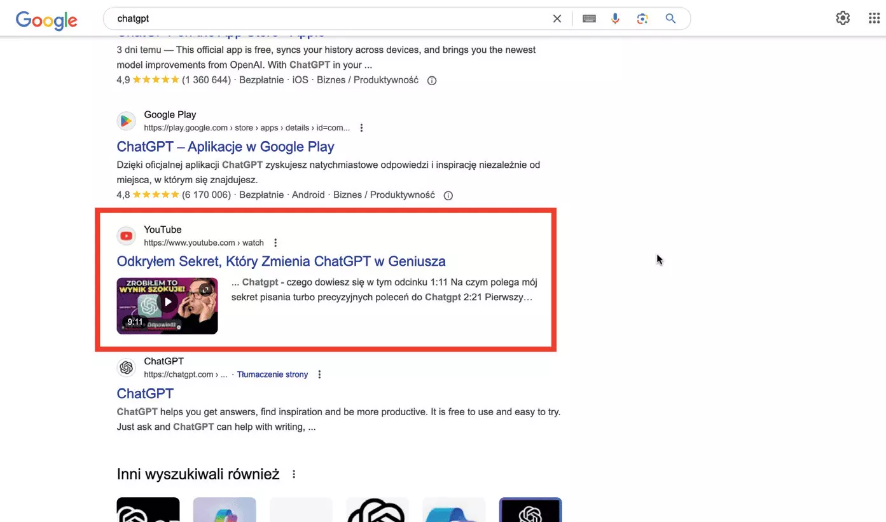Click the ChatGPT favicon
The width and height of the screenshot is (886, 522).
pos(126,367)
